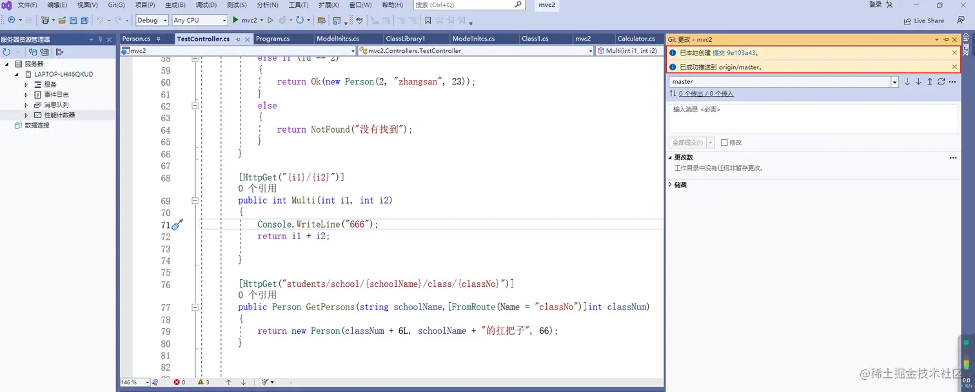Image resolution: width=975 pixels, height=392 pixels.
Task: Open the Git(G) menu
Action: point(116,5)
